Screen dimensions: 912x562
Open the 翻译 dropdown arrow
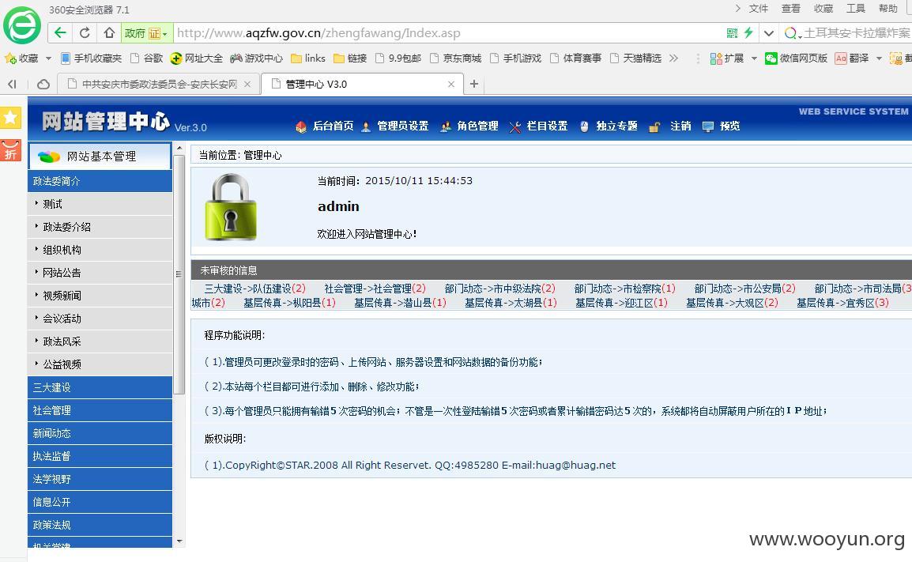879,58
